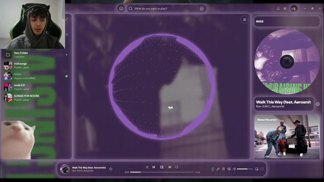The width and height of the screenshot is (324, 182).
Task: Open notifications bell (What's New)
Action: click(278, 9)
